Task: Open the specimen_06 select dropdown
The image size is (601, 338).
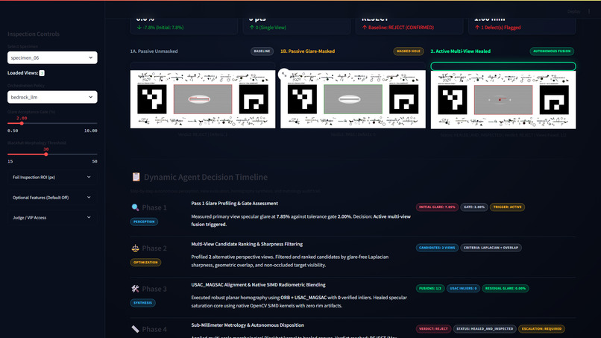Action: [x=52, y=57]
